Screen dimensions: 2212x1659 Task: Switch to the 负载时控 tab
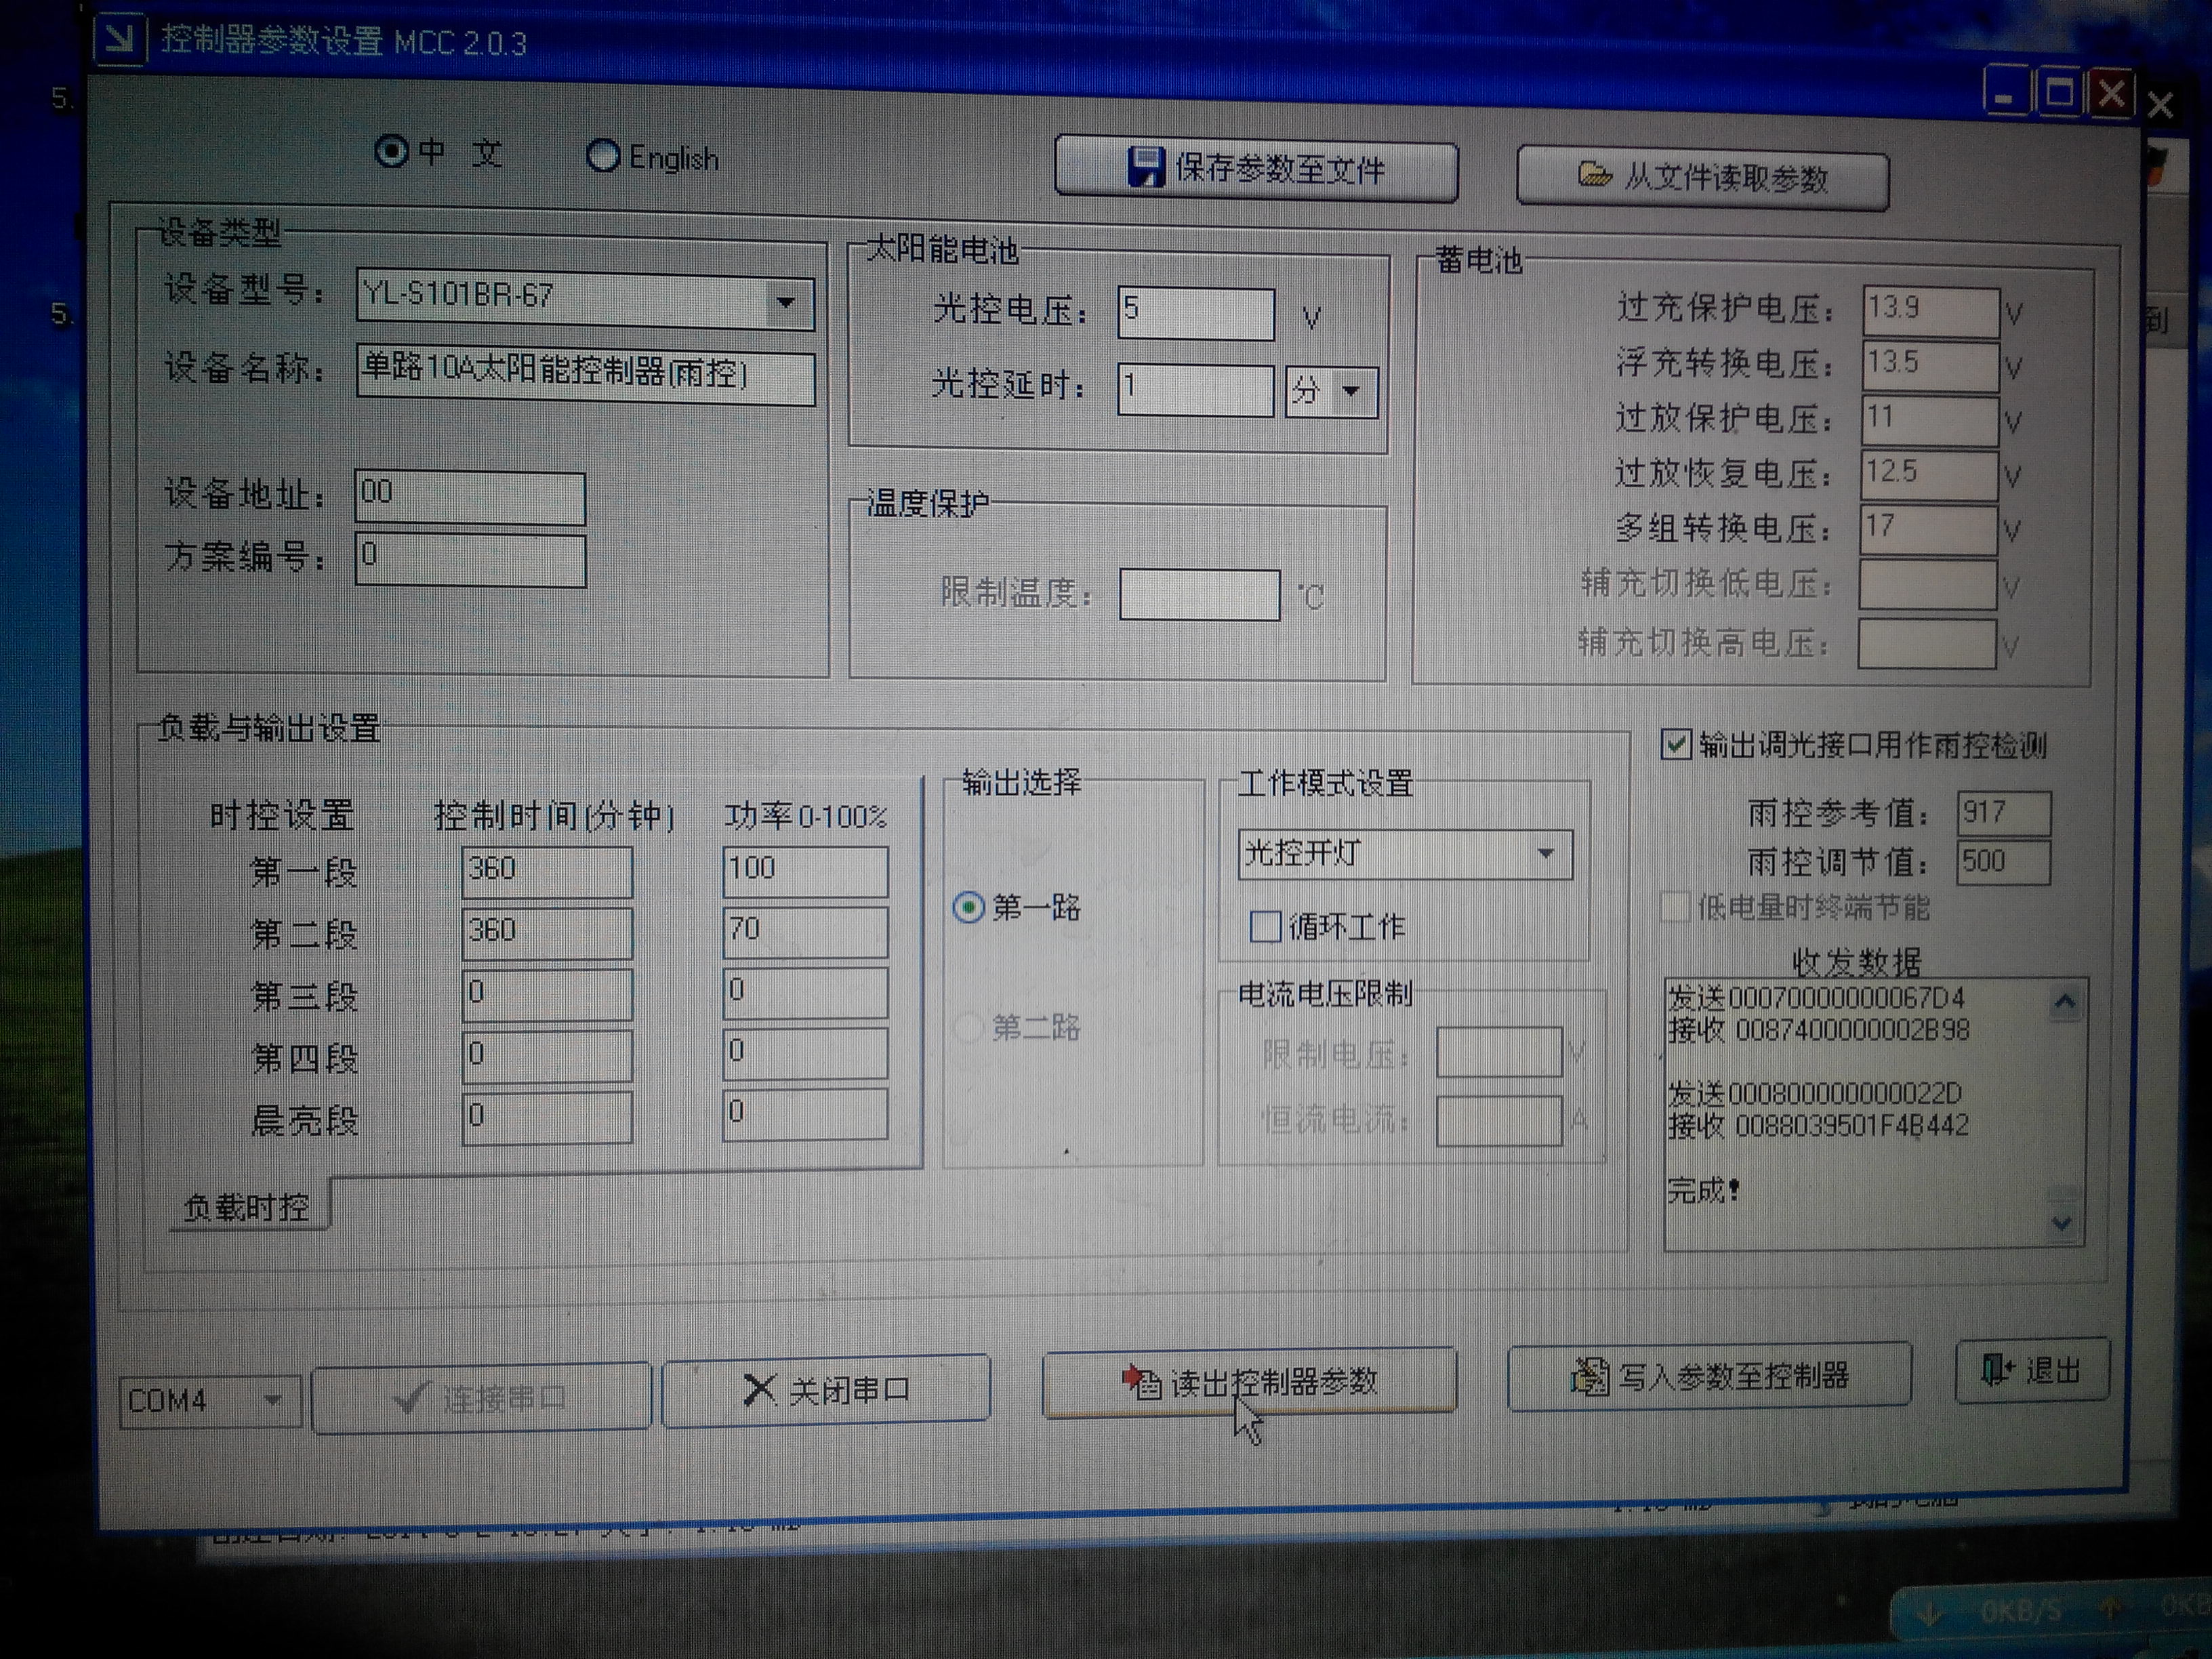246,1207
